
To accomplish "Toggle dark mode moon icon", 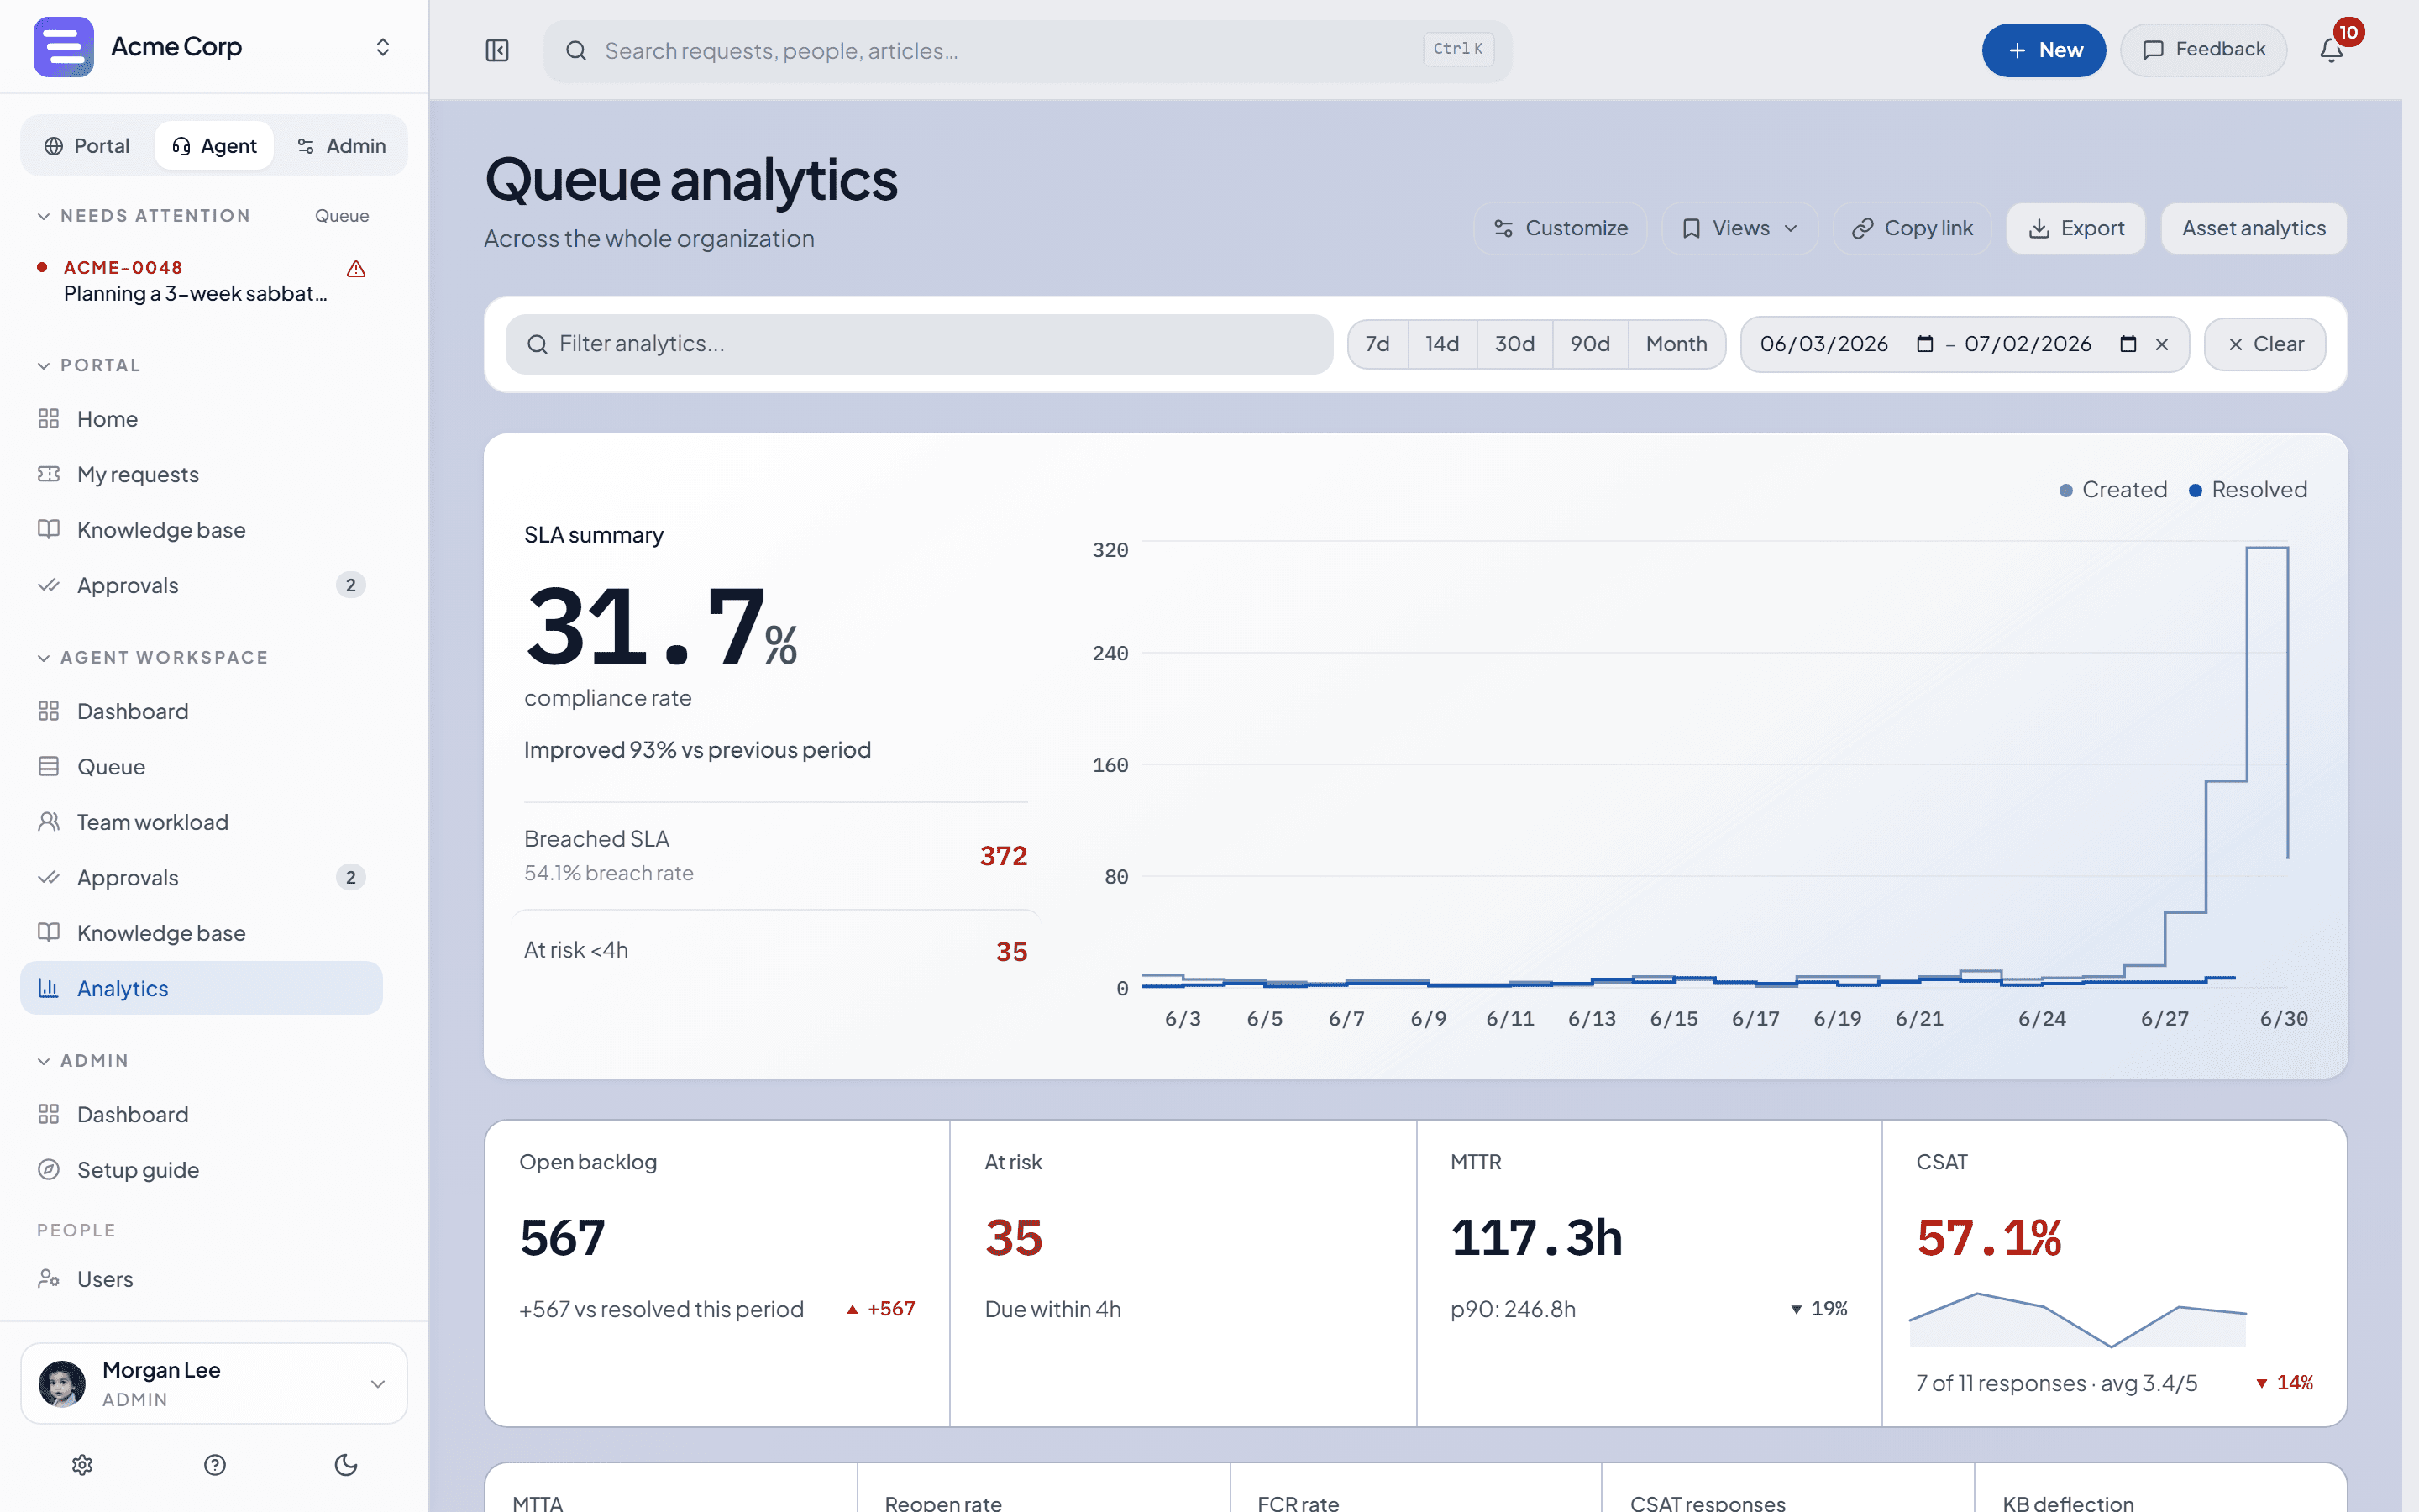I will coord(346,1465).
